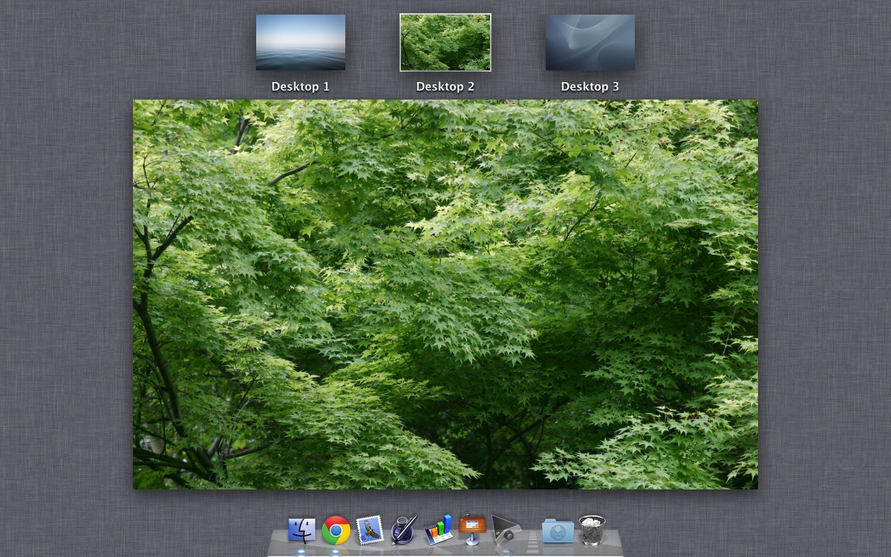This screenshot has width=891, height=557.
Task: Click the large green maple desktop preview
Action: (x=445, y=295)
